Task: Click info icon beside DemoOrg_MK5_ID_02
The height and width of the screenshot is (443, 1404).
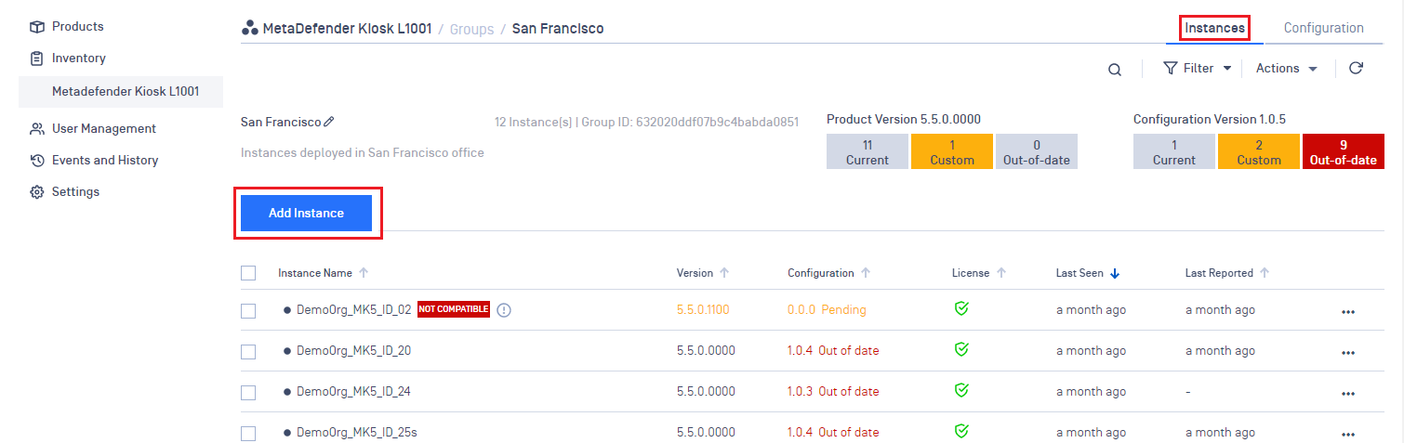Action: 504,309
